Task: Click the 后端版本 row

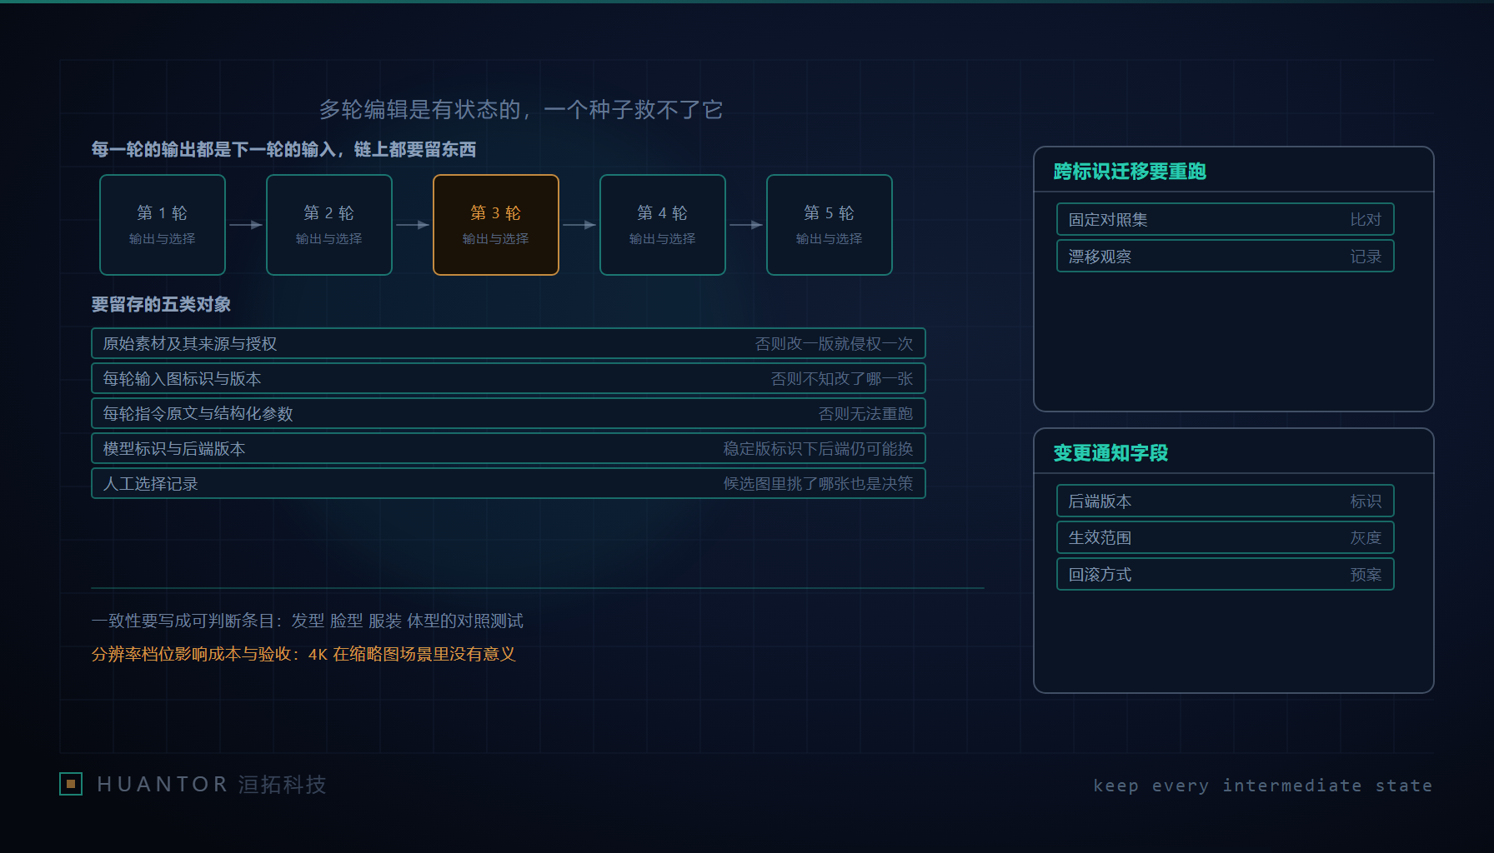Action: 1226,501
